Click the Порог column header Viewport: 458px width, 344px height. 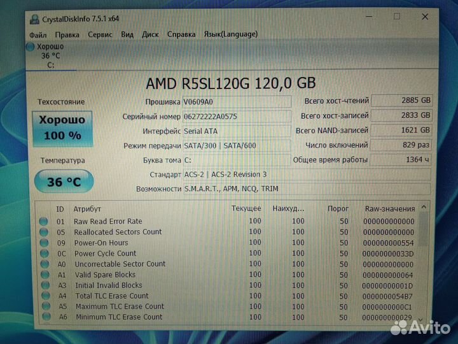338,209
